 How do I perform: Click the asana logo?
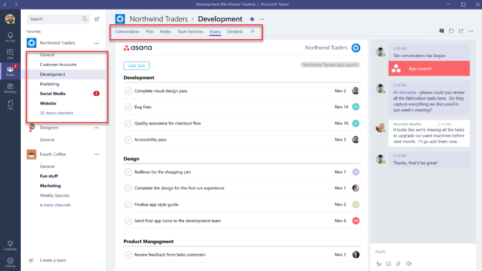138,48
